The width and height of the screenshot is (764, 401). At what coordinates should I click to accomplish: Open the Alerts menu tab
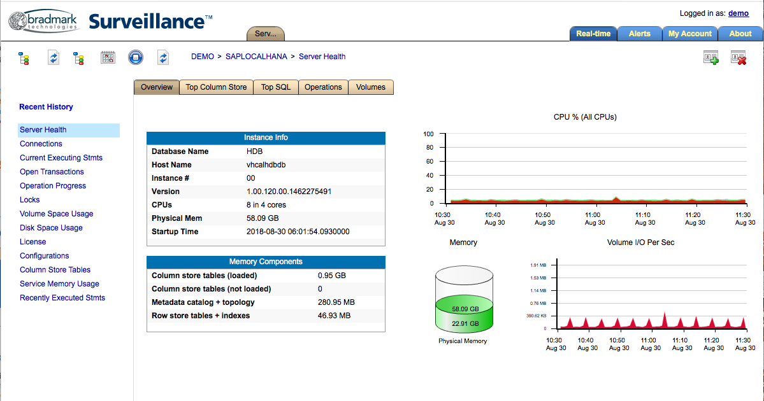pos(639,34)
